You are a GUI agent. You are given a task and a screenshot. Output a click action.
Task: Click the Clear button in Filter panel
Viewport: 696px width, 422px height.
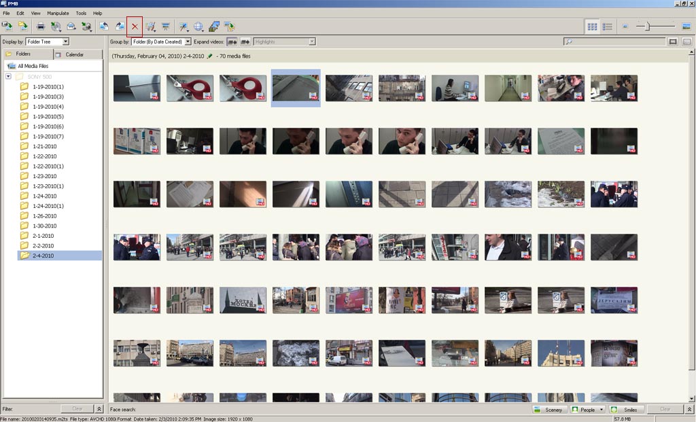click(77, 408)
